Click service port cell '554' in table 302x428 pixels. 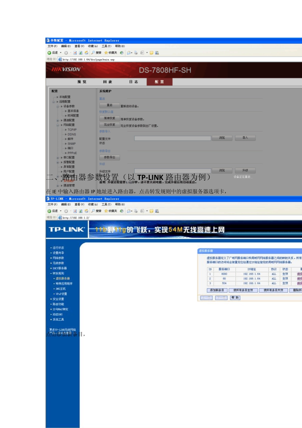pyautogui.click(x=224, y=283)
